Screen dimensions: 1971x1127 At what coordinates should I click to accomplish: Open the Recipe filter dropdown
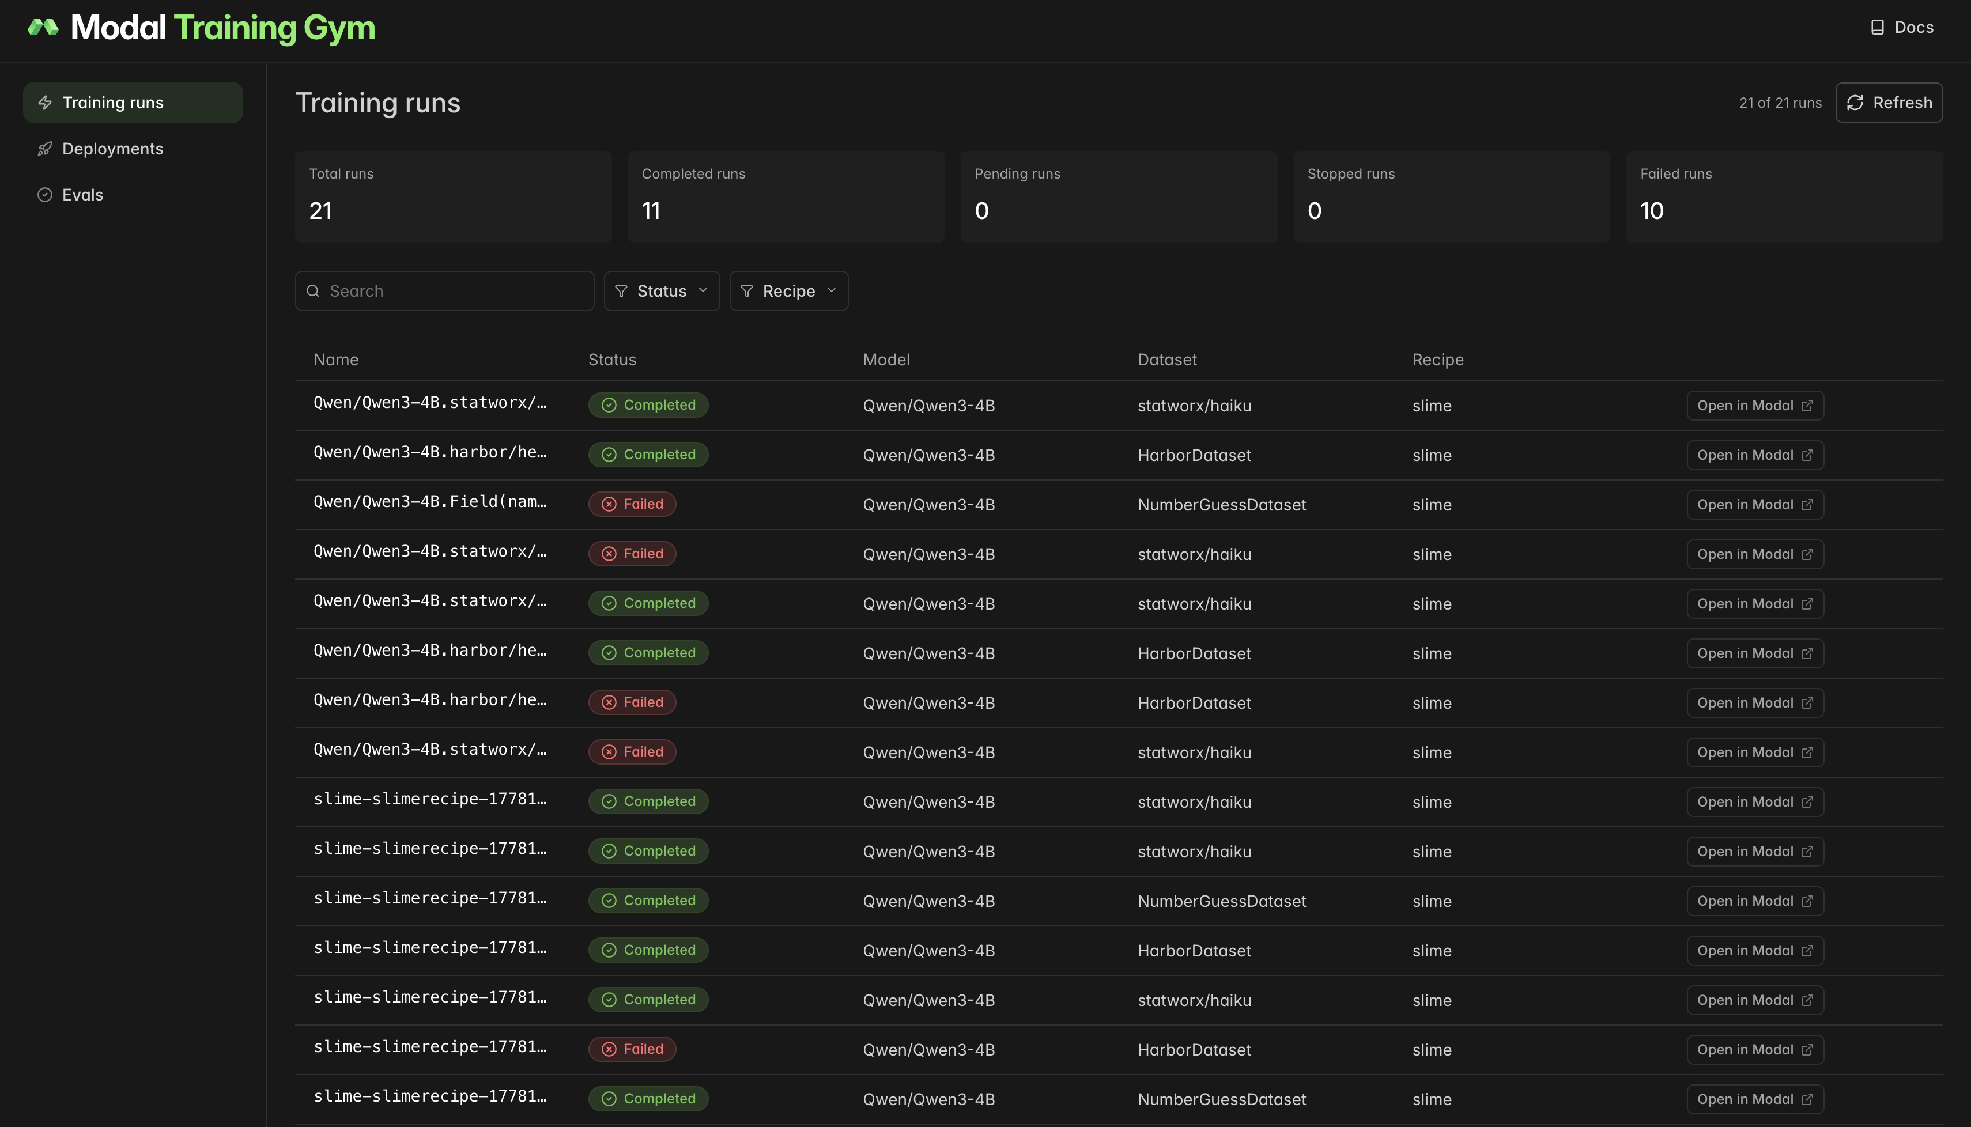[x=789, y=291]
